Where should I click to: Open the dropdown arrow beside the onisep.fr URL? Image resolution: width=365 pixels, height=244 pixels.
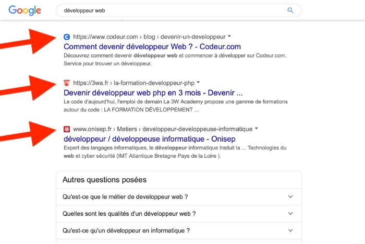(x=256, y=129)
